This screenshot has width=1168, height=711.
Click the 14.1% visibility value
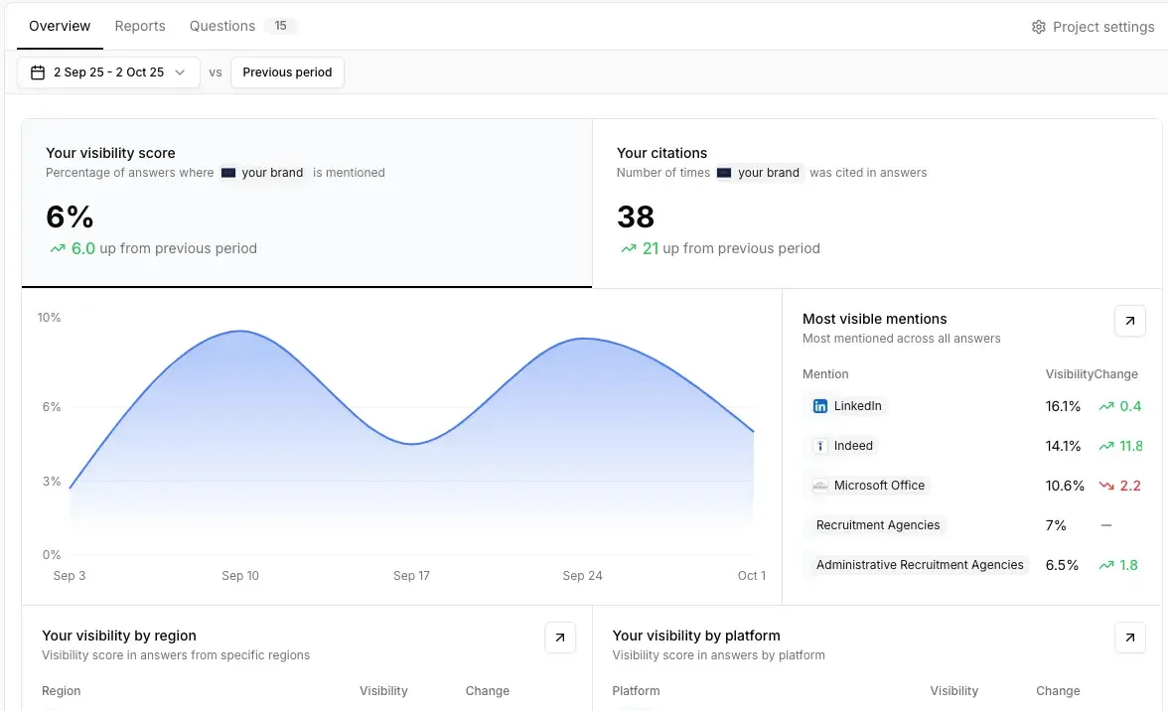click(1063, 446)
